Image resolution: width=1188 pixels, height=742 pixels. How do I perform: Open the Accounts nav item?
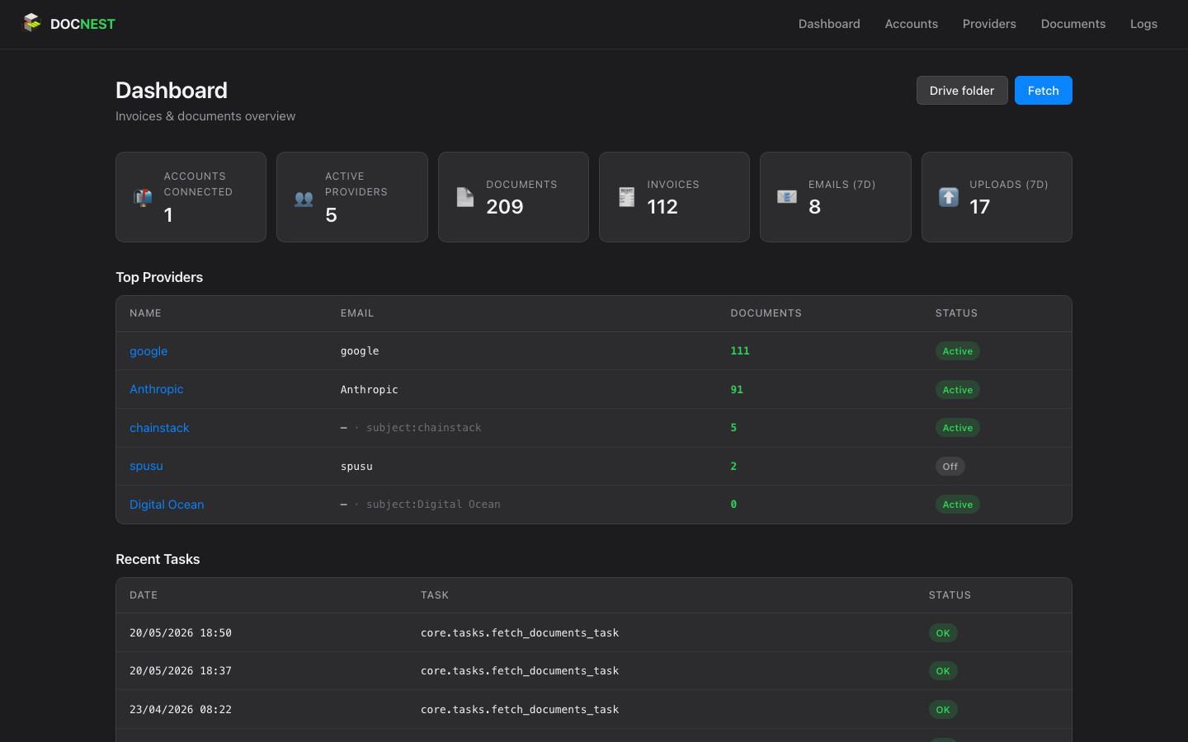(911, 24)
